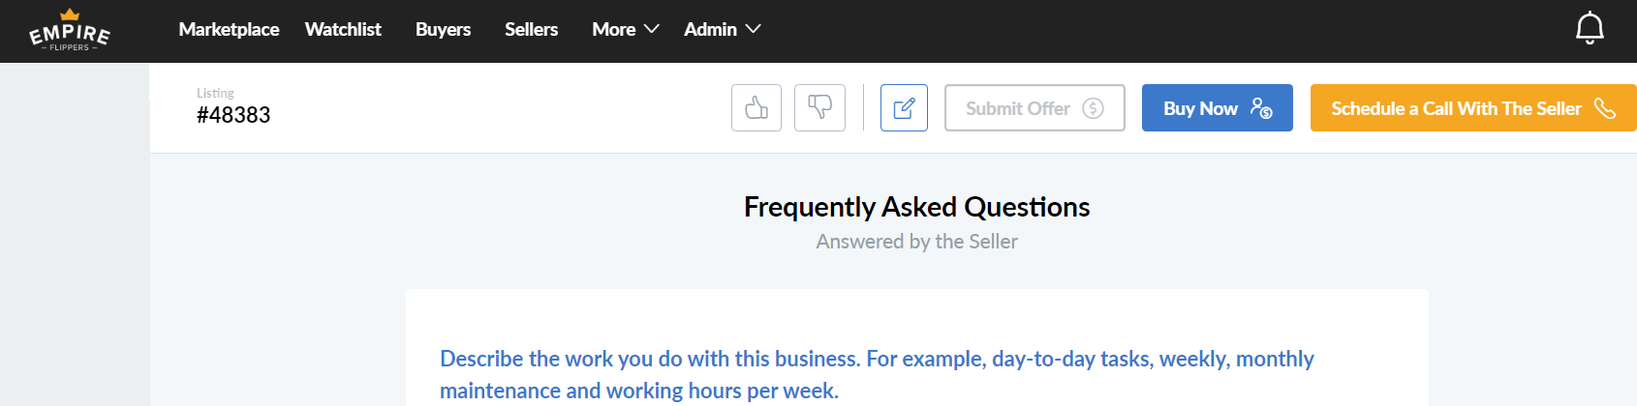Click the phone handset icon
The height and width of the screenshot is (406, 1637).
(1605, 108)
